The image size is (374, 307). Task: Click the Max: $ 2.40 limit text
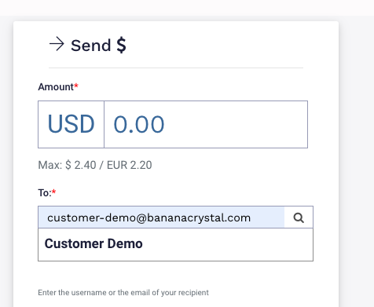point(67,165)
